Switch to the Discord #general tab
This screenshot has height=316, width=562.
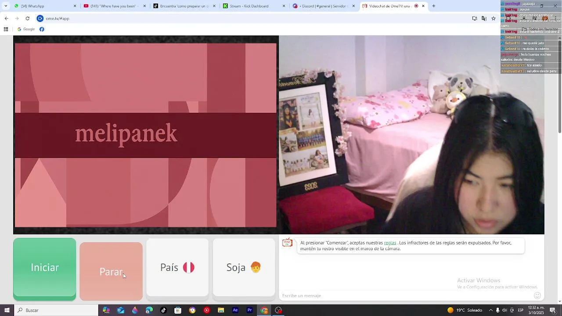tap(324, 6)
